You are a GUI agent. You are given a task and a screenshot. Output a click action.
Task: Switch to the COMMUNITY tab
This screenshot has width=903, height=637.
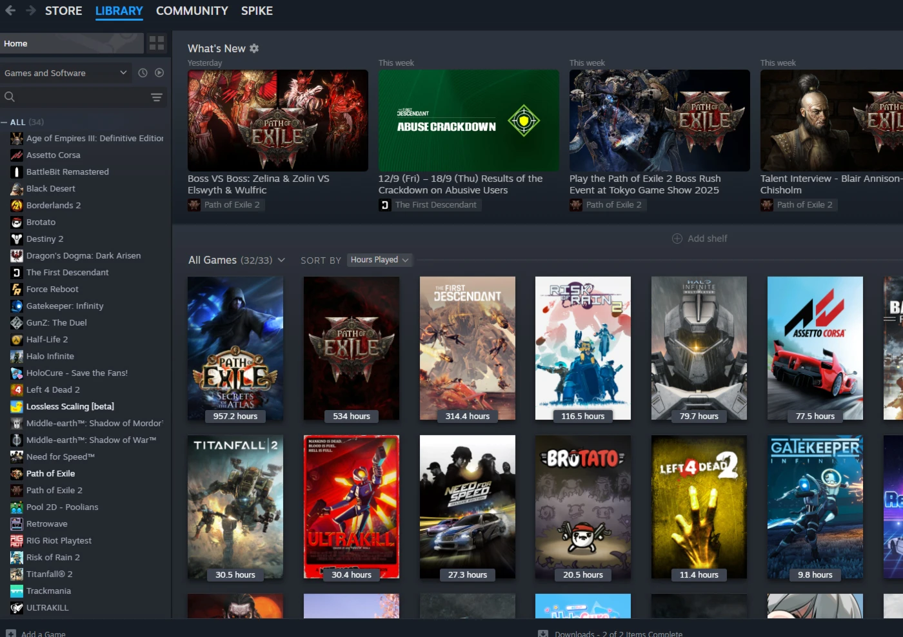point(192,11)
